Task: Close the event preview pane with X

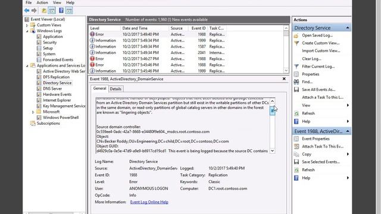Action: tap(284, 79)
